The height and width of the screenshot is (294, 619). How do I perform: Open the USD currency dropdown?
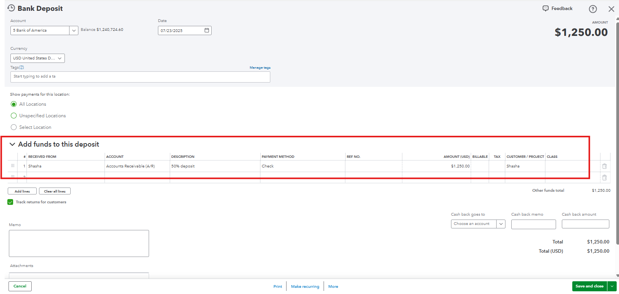pyautogui.click(x=37, y=58)
